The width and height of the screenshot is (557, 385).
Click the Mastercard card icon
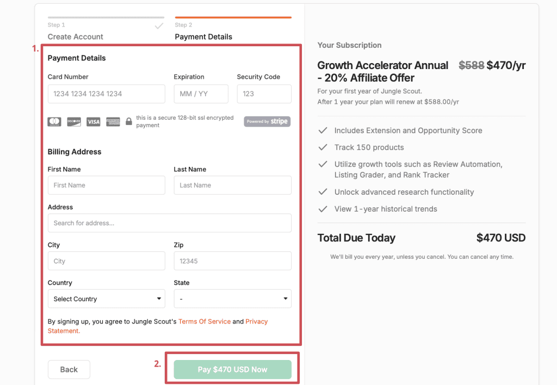click(54, 122)
